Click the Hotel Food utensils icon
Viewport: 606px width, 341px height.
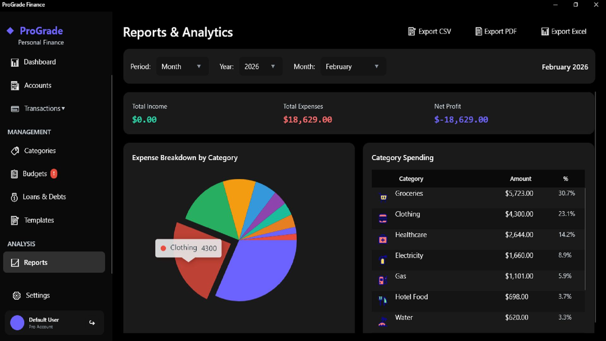[383, 300]
